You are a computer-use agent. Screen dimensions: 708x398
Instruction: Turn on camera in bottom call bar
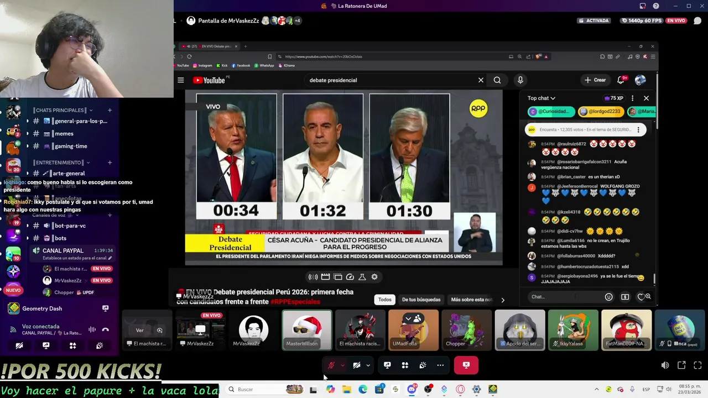[x=357, y=365]
